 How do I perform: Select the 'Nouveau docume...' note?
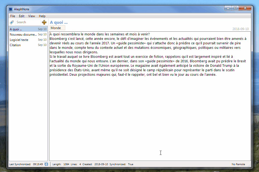[28, 35]
